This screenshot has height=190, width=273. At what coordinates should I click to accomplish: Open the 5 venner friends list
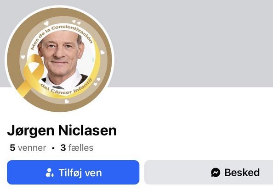[x=28, y=148]
